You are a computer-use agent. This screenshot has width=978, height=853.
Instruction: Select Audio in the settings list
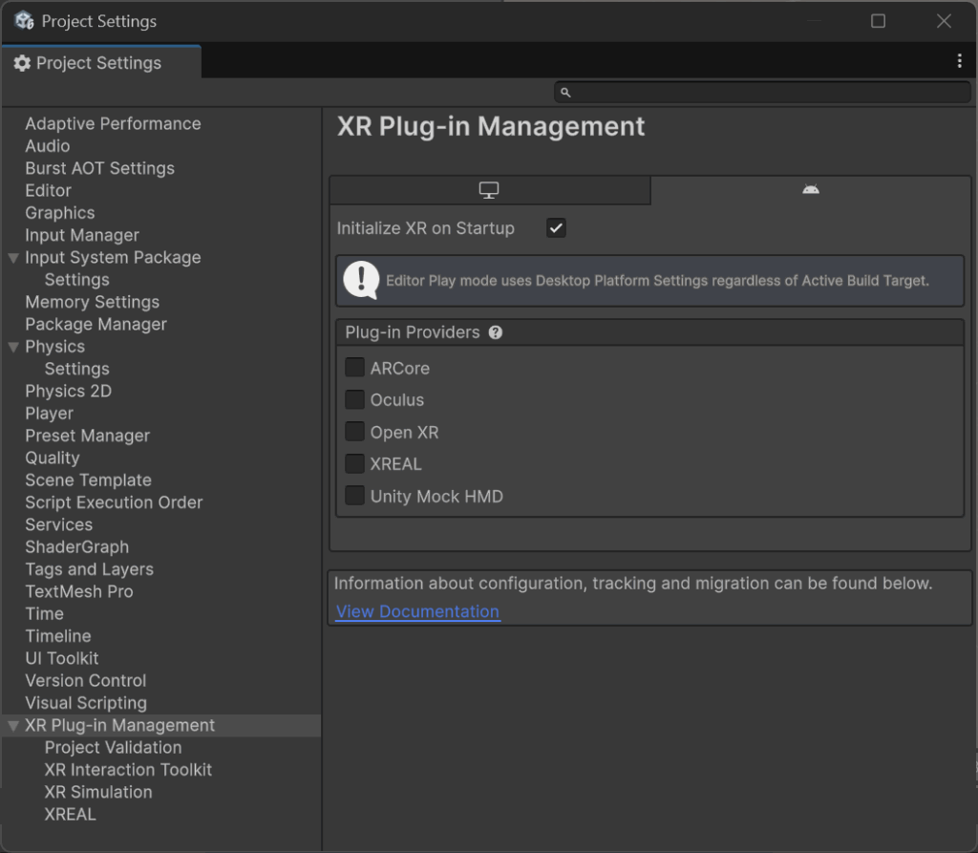[x=48, y=146]
